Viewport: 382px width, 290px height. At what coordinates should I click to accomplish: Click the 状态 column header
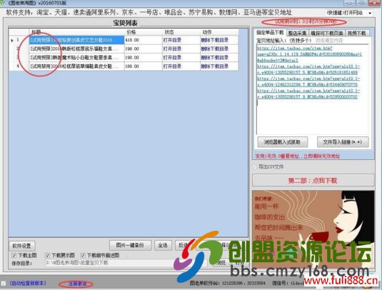(x=169, y=32)
